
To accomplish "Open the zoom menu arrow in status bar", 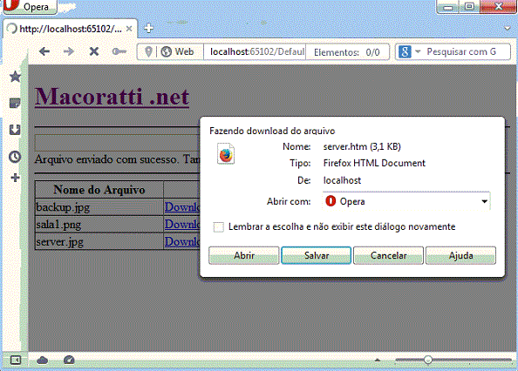I will coord(378,361).
